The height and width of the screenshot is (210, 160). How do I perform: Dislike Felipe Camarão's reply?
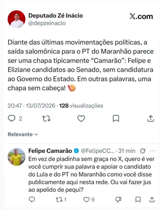point(118,200)
